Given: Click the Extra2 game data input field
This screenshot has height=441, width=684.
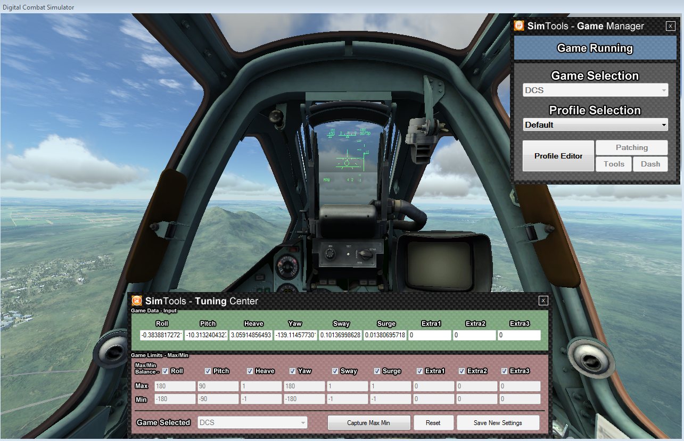Looking at the screenshot, I should (475, 335).
